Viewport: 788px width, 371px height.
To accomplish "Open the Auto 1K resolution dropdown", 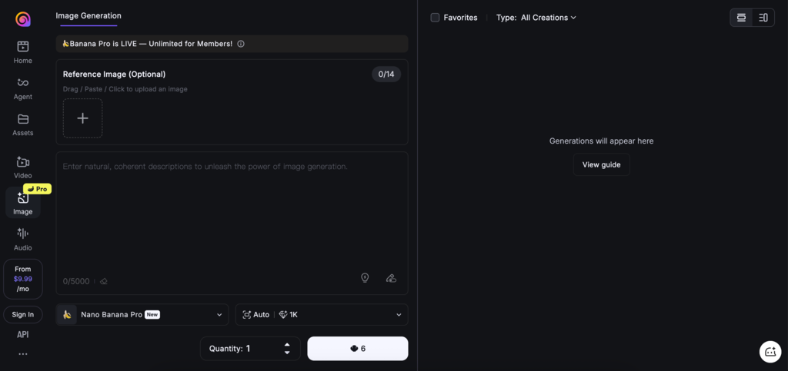I will click(x=322, y=314).
